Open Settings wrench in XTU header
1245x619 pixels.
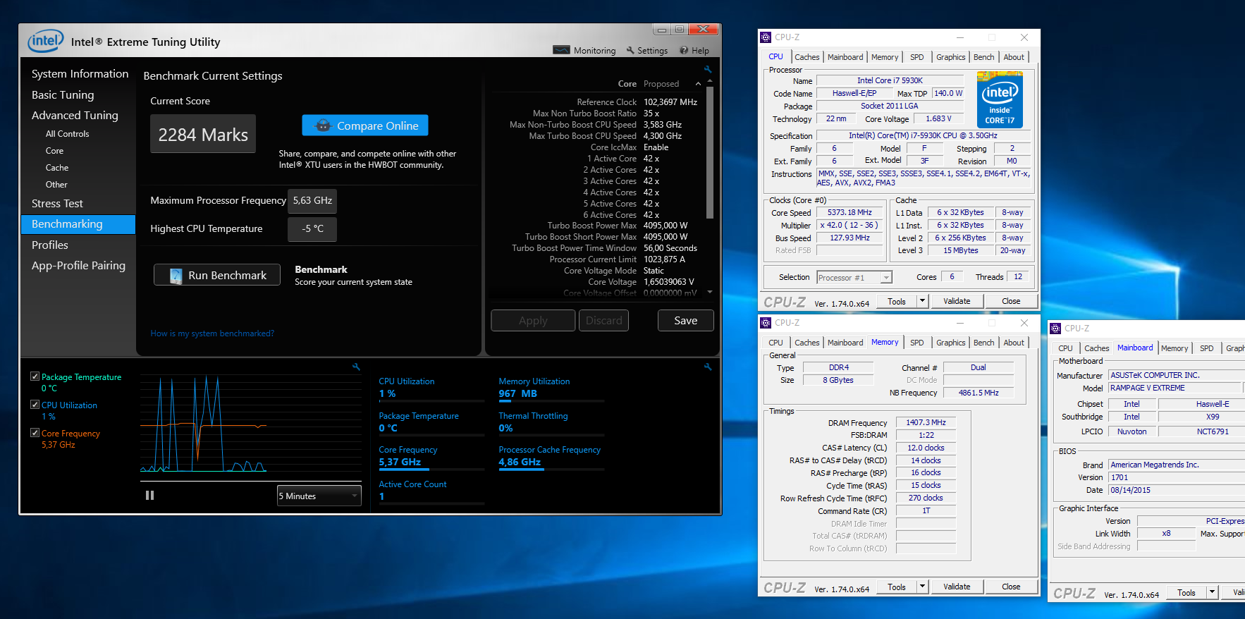[x=630, y=50]
